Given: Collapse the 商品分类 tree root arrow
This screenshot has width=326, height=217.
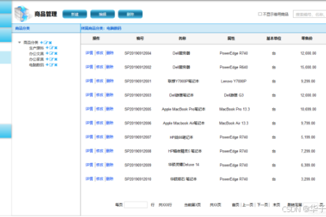Looking at the screenshot, I should tap(20, 42).
